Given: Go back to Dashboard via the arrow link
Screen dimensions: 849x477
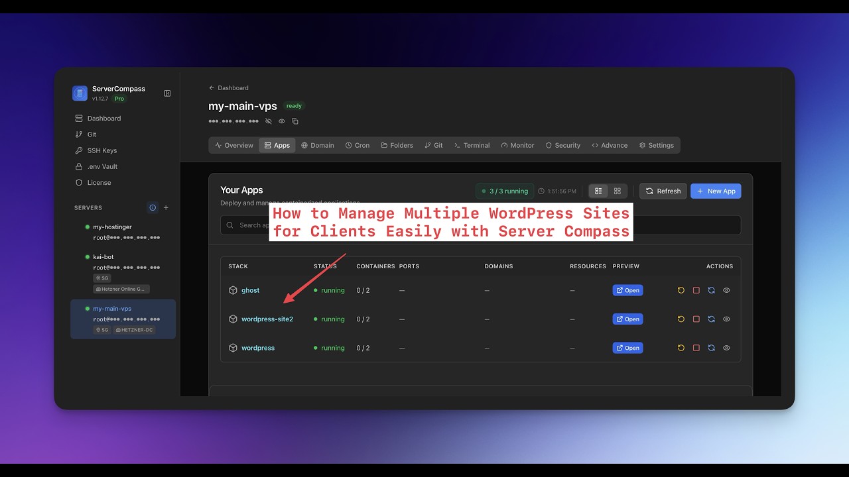Looking at the screenshot, I should pyautogui.click(x=229, y=87).
